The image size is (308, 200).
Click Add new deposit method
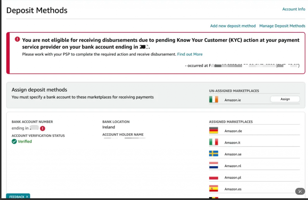(x=233, y=26)
